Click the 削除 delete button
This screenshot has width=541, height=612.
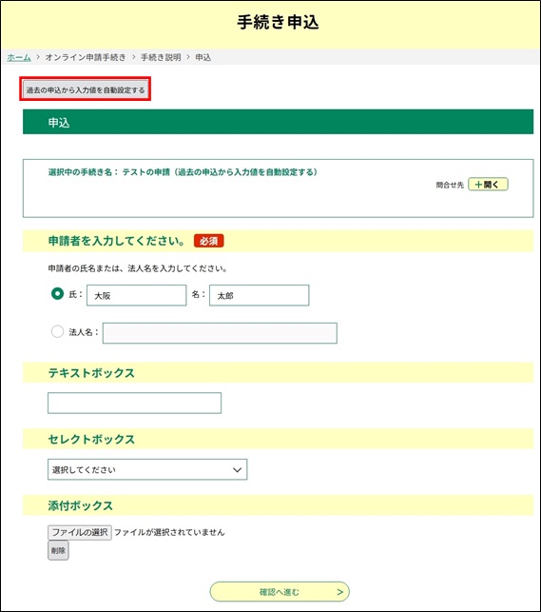tap(58, 550)
